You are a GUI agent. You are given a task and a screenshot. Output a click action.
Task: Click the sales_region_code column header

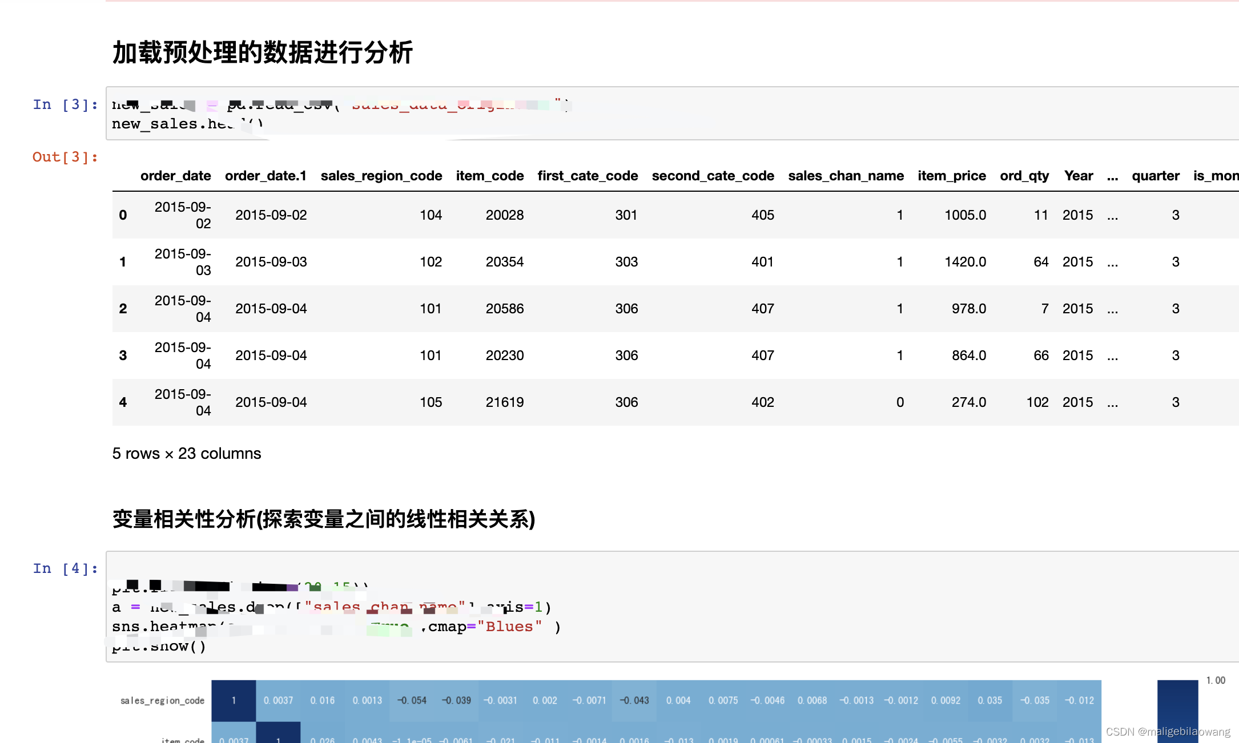pyautogui.click(x=381, y=176)
